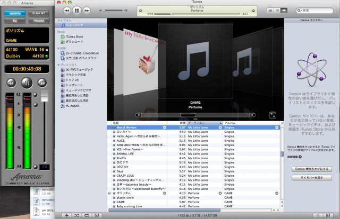Screen dimensions: 340x219
Task: Click the サイドバーを隠す button
Action: pyautogui.click(x=312, y=178)
